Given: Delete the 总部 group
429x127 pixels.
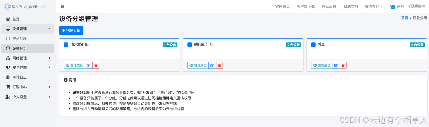Looking at the screenshot, I should tap(343, 65).
